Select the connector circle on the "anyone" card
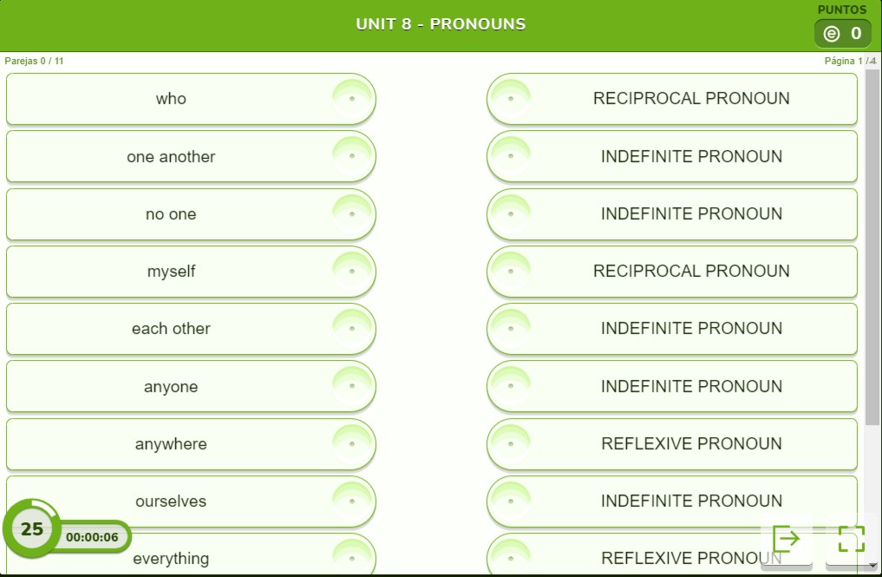882x577 pixels. click(x=351, y=387)
